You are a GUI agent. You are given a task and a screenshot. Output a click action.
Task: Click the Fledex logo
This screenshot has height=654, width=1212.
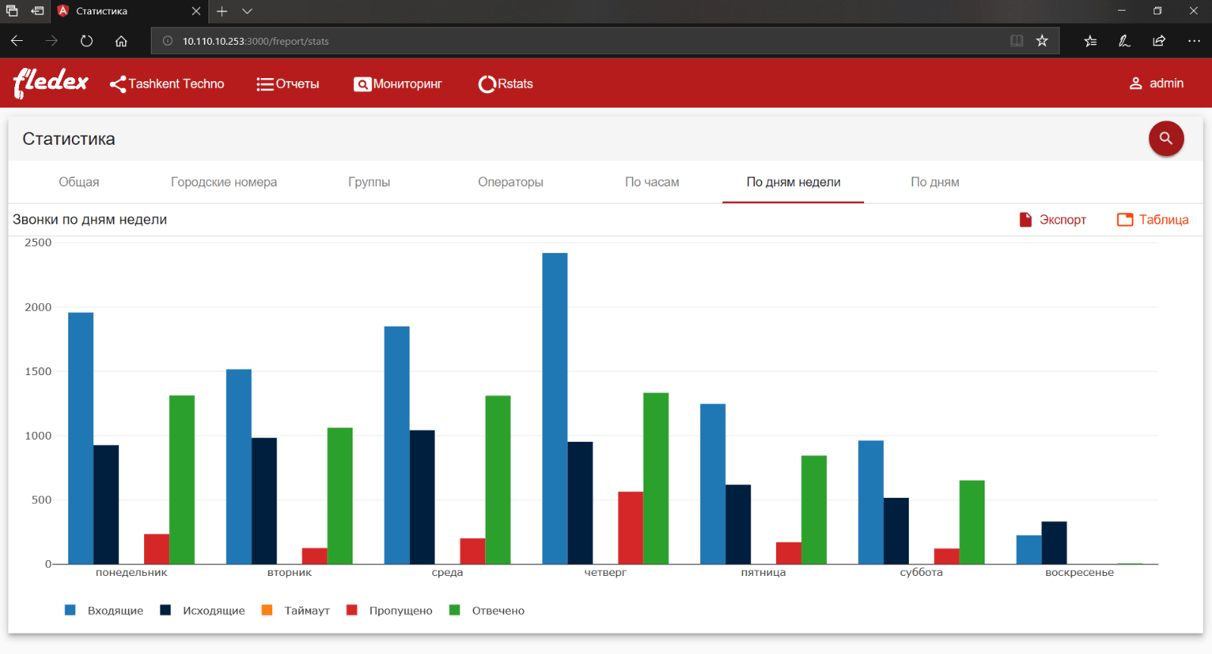pos(51,83)
